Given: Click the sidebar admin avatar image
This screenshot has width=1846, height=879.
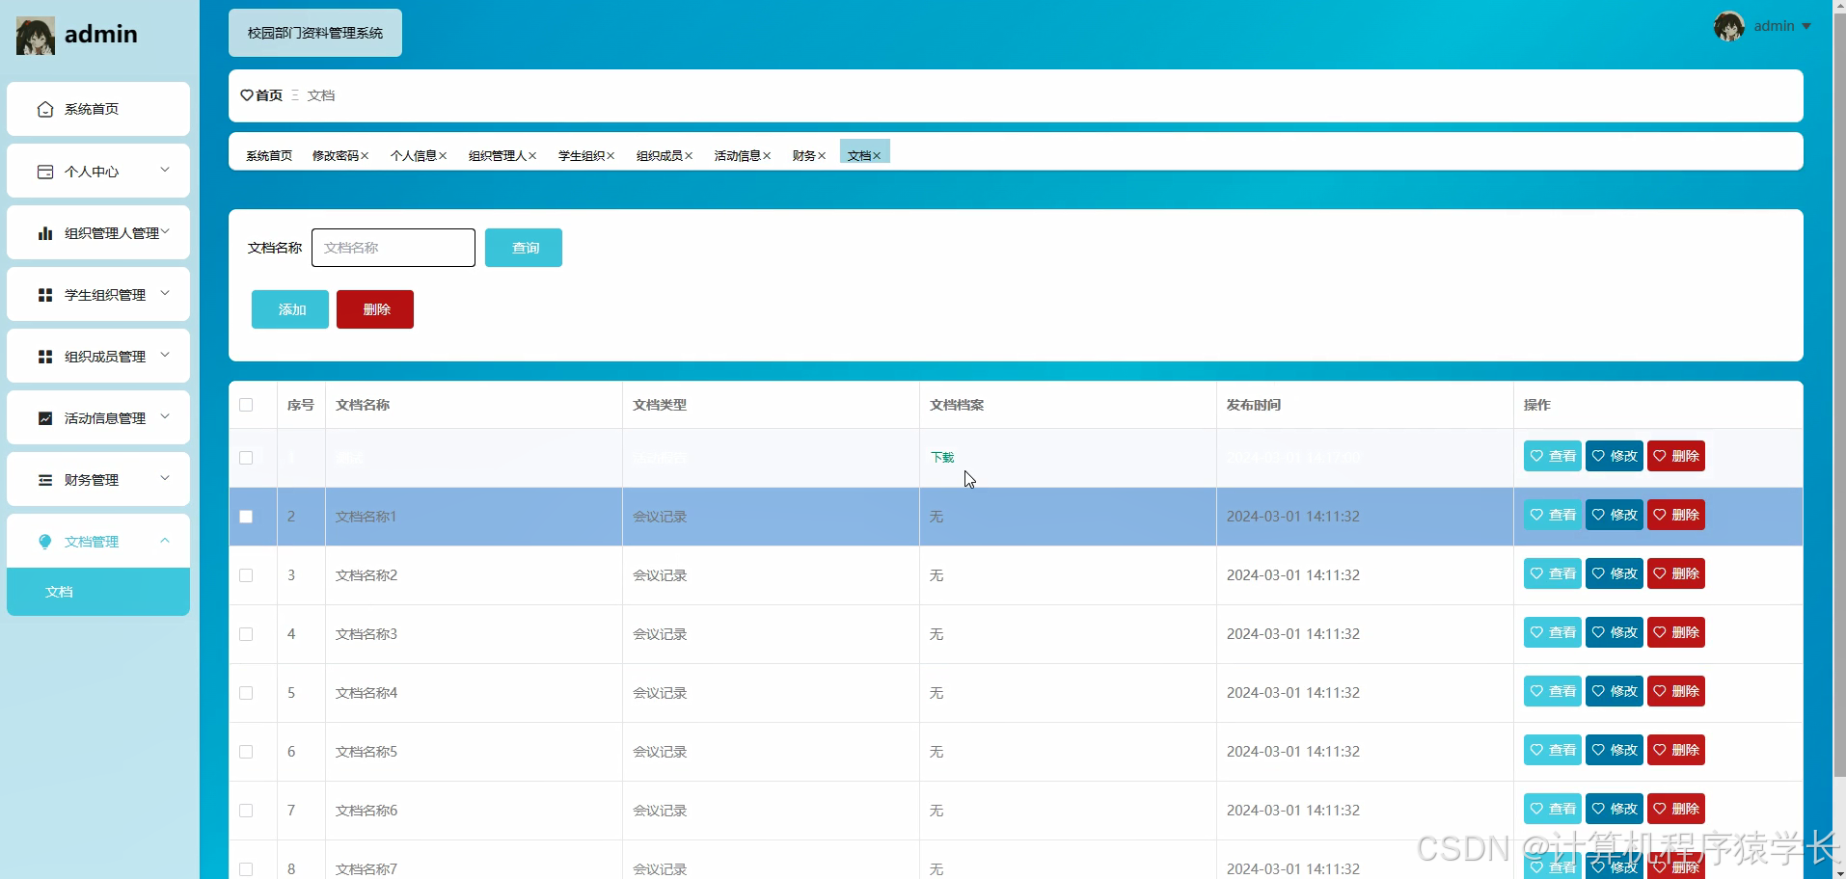Looking at the screenshot, I should click(35, 36).
